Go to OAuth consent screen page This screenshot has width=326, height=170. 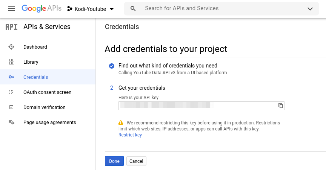click(x=47, y=92)
